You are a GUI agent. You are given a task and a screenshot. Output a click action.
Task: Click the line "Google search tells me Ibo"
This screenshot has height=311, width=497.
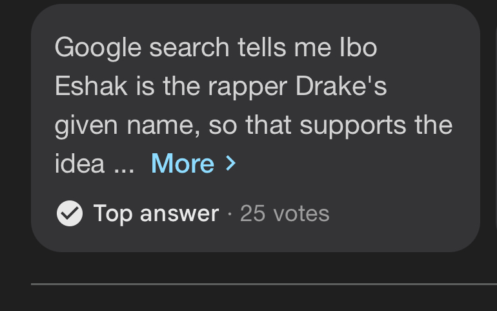[216, 48]
